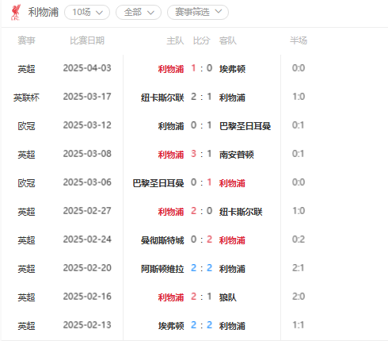This screenshot has height=341, width=388.
Task: Click away team 巴黎圣日耳曼 in 2025-03-12 row
Action: [245, 126]
